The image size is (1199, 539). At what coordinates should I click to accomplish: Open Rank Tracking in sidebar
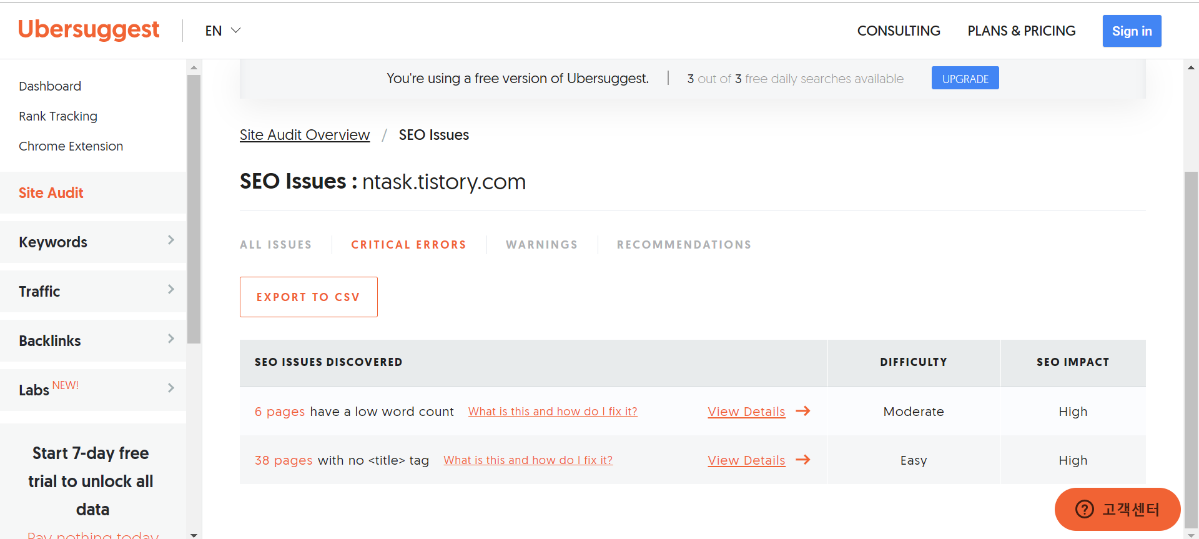click(x=58, y=116)
